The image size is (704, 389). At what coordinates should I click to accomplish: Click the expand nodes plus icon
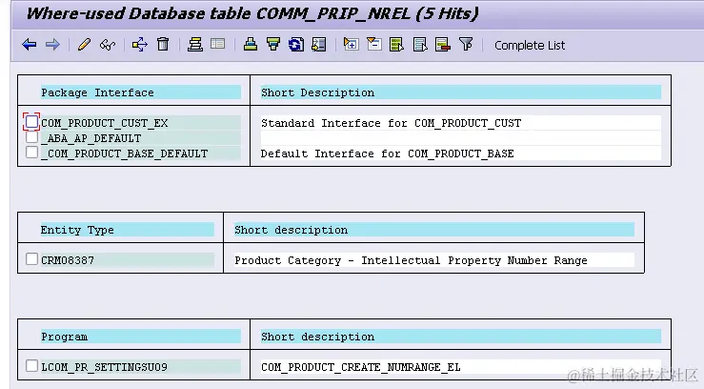tap(351, 44)
